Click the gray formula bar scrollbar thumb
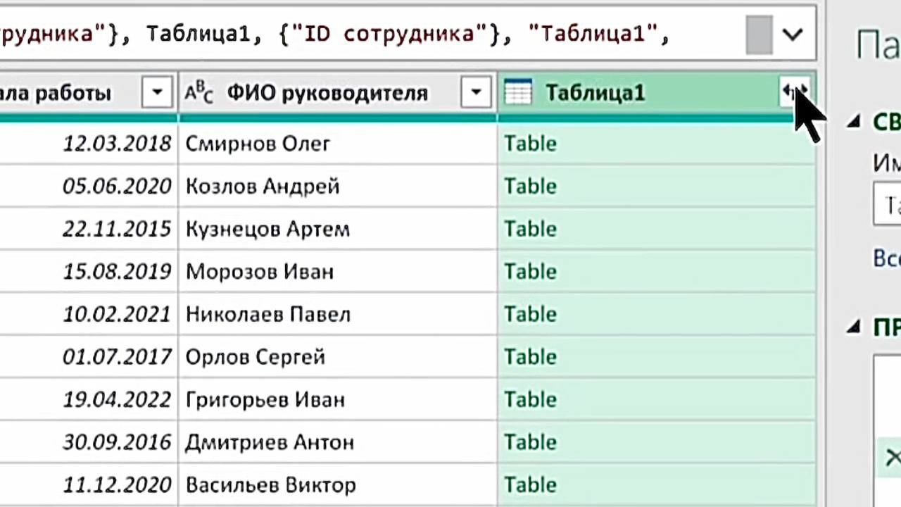Screen dimensions: 901x507 pos(759,35)
